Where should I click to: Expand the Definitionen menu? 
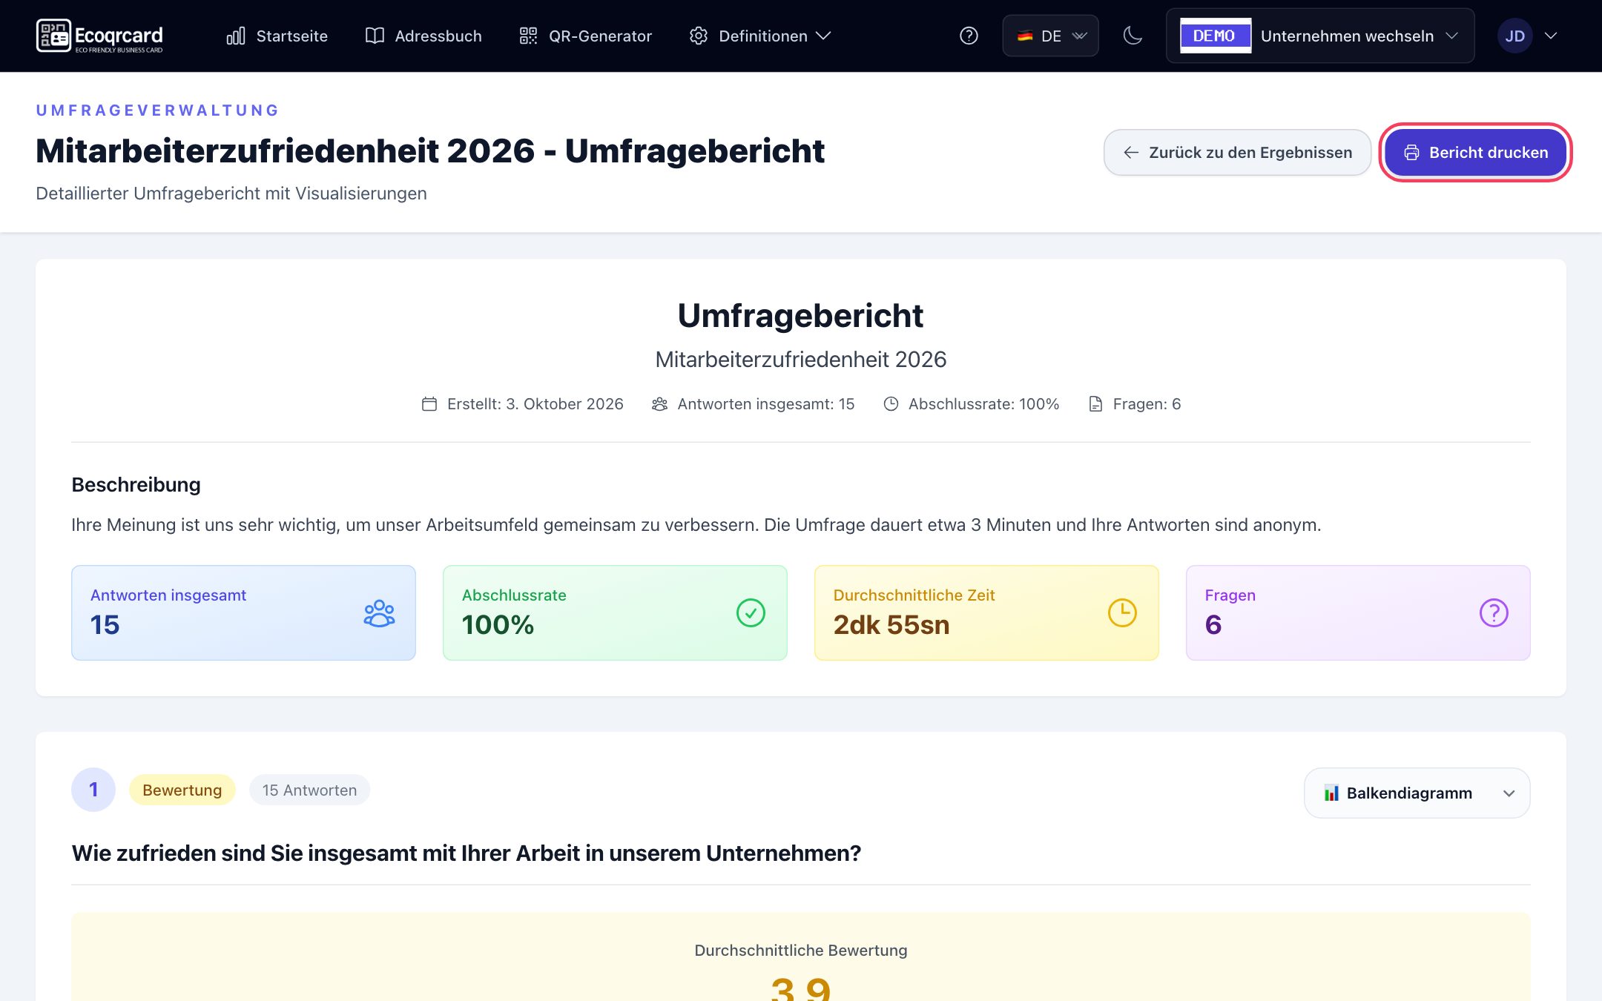pyautogui.click(x=760, y=36)
